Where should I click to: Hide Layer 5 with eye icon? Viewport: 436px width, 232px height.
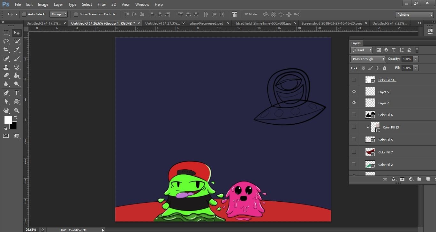(x=354, y=92)
